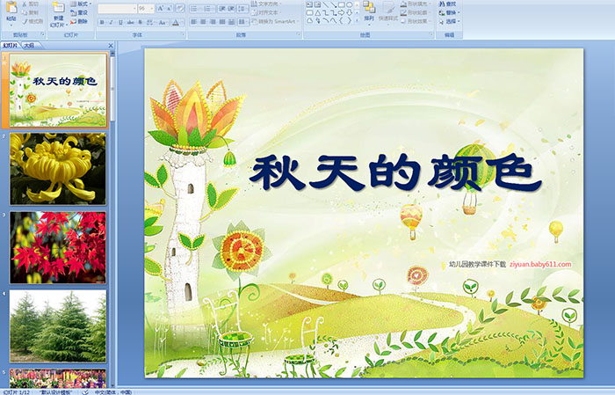Screen dimensions: 615x395
Task: Select the Oval shape
Action: pyautogui.click(x=349, y=4)
